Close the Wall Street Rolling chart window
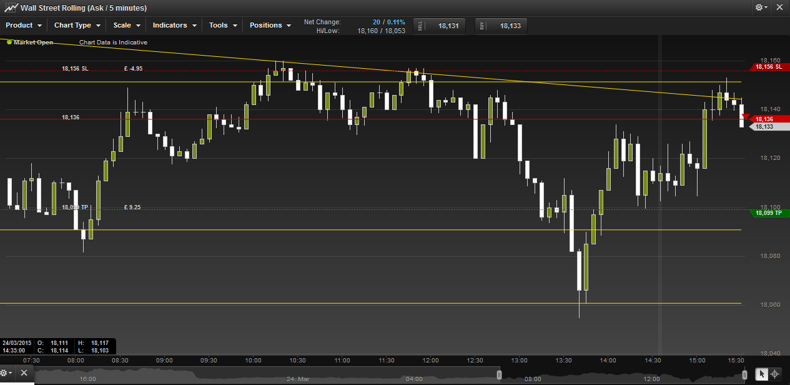 (x=779, y=7)
